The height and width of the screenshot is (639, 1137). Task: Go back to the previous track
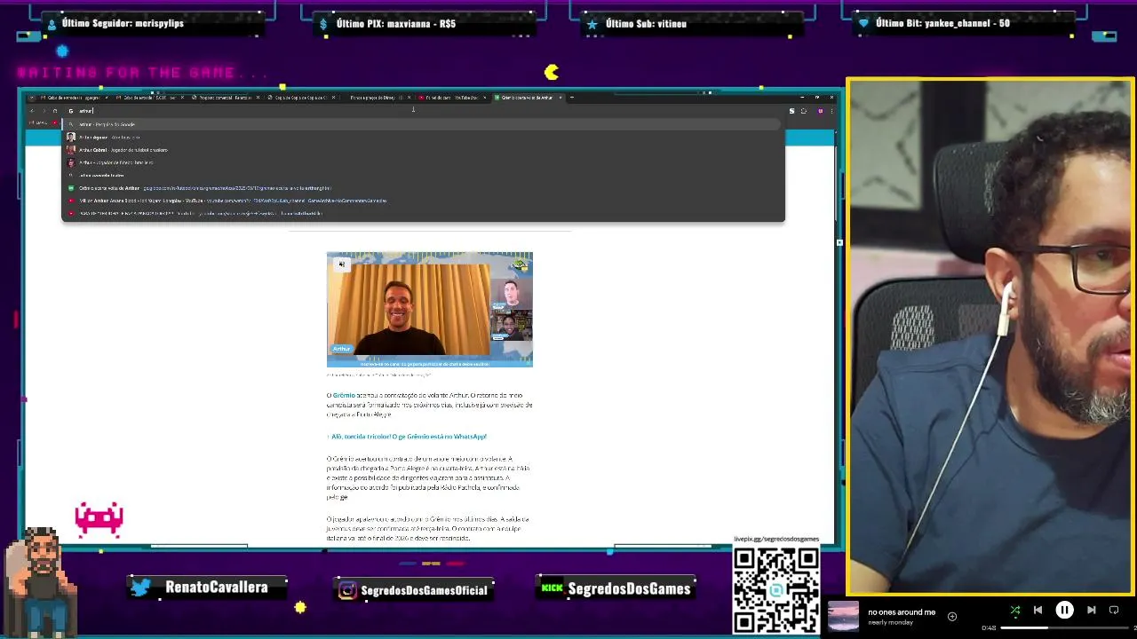pos(1038,610)
